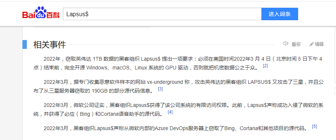Viewport: 336px width, 140px height.
Task: Open reference link [3]
Action: [x=160, y=89]
